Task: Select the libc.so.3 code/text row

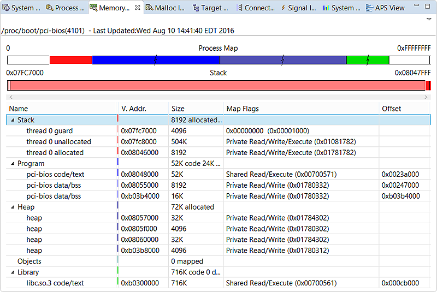Action: (x=55, y=283)
